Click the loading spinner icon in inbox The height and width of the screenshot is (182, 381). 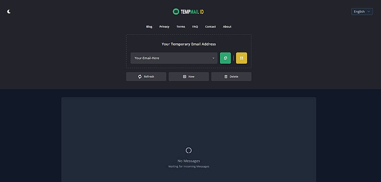coord(189,150)
